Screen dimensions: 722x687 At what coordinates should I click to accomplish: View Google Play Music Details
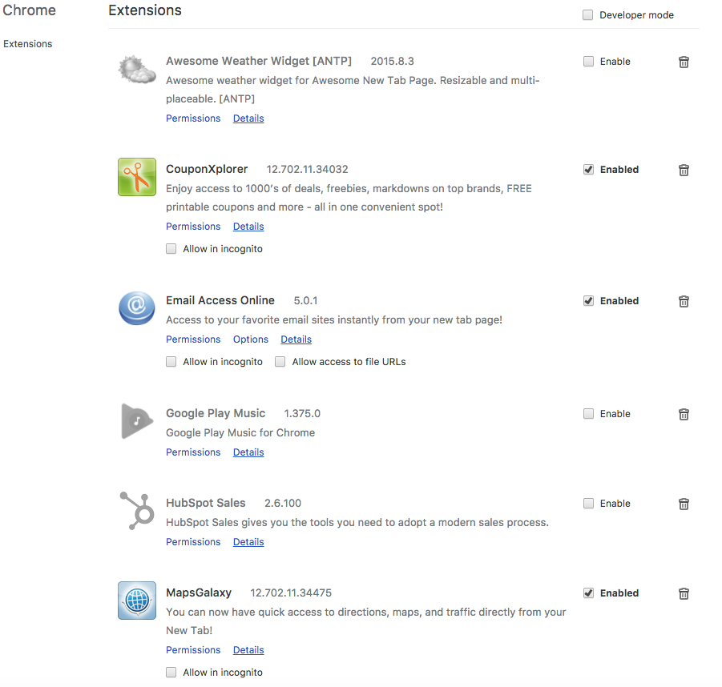[x=248, y=452]
